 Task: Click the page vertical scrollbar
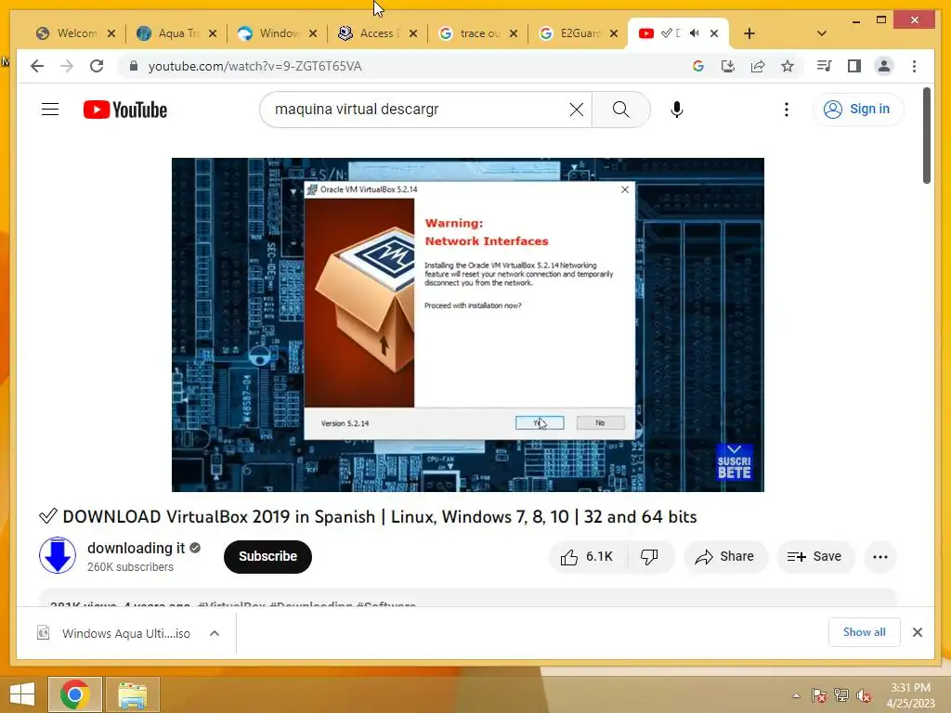(926, 136)
